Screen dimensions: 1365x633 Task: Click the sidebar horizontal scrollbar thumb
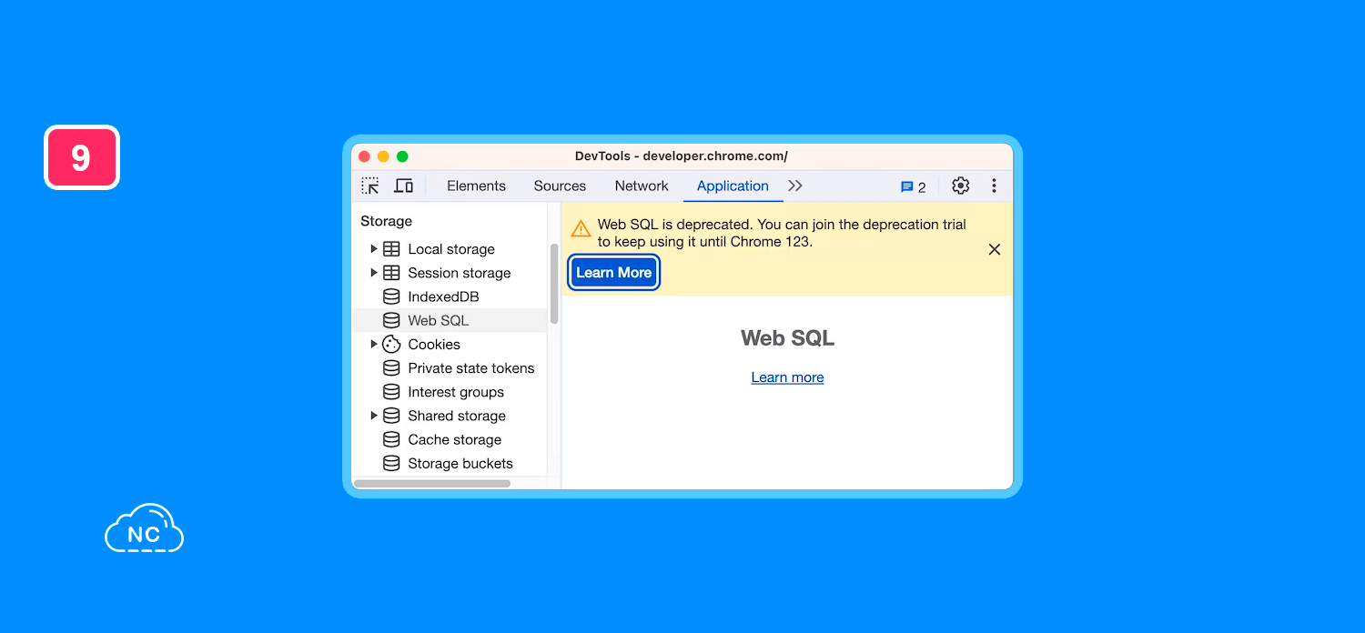(x=432, y=484)
